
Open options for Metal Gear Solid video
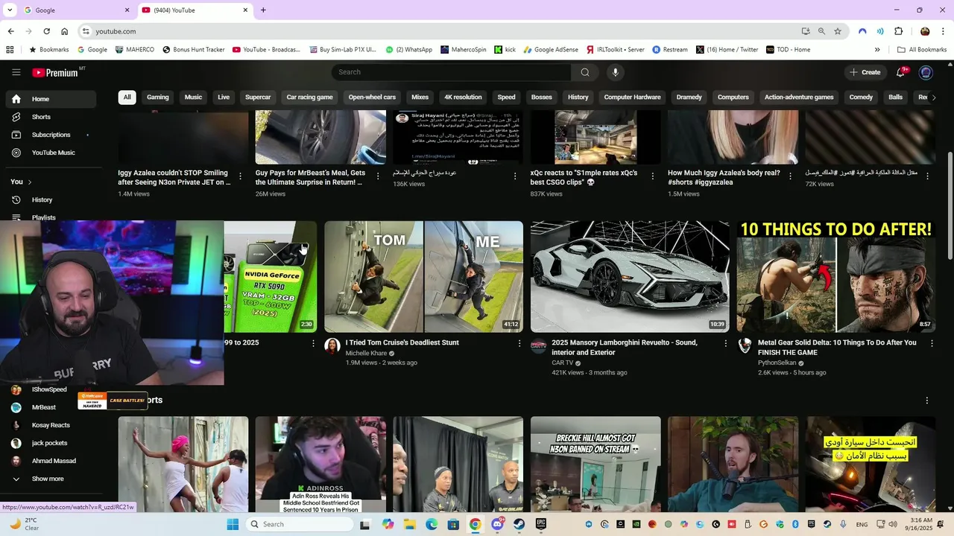coord(932,343)
